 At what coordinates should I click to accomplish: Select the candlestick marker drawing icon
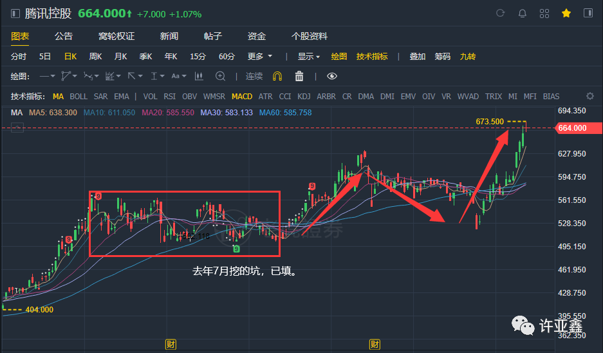click(199, 76)
